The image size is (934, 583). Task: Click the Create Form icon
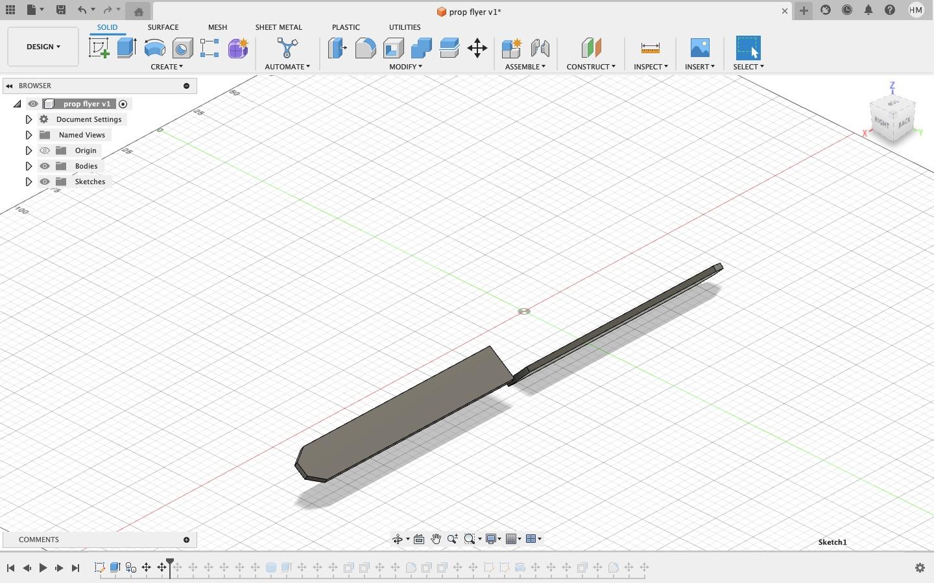click(237, 48)
